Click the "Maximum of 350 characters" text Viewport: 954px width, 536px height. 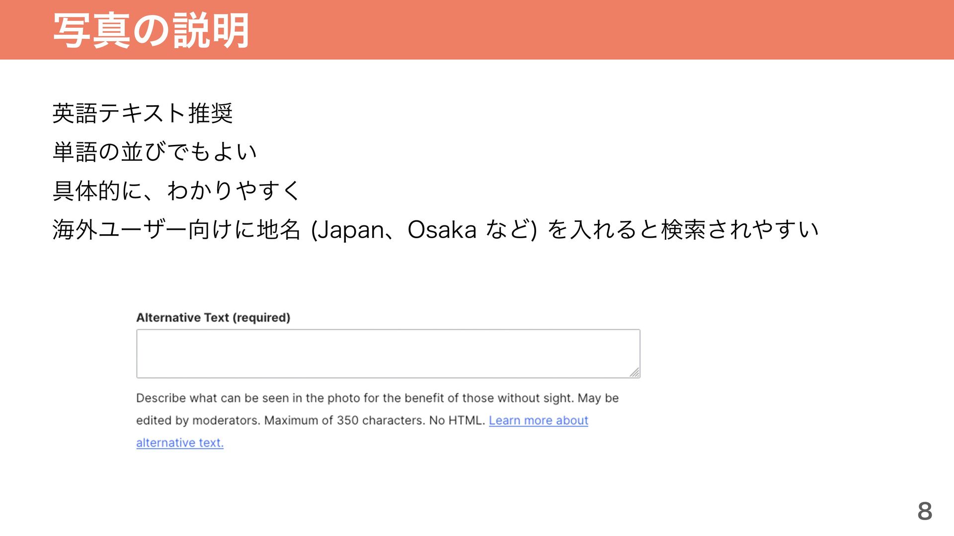[x=343, y=420]
